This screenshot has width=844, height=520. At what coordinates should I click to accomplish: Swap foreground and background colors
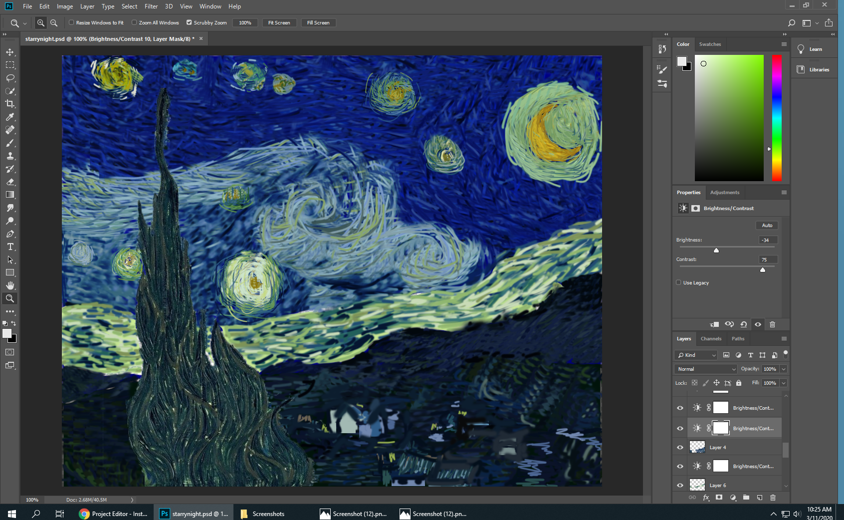14,323
